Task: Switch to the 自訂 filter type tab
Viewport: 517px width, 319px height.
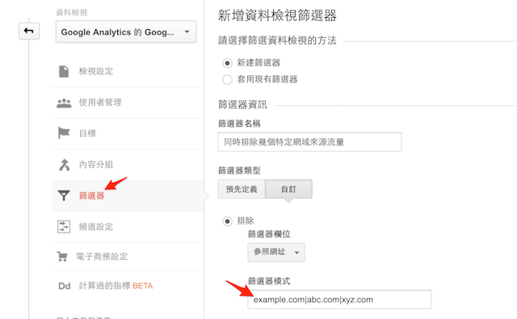Action: click(289, 189)
